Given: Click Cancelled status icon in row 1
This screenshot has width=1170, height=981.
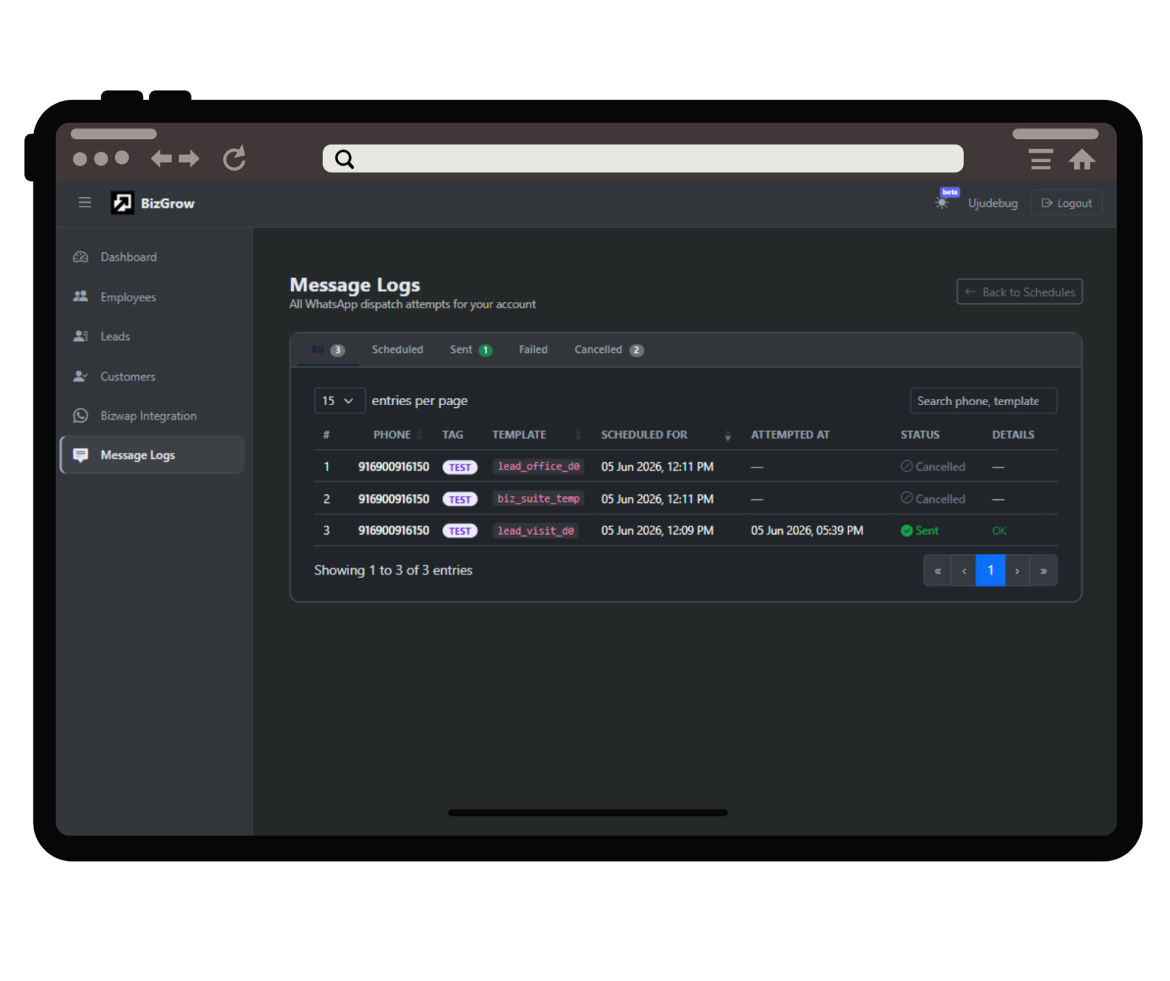Looking at the screenshot, I should tap(906, 466).
